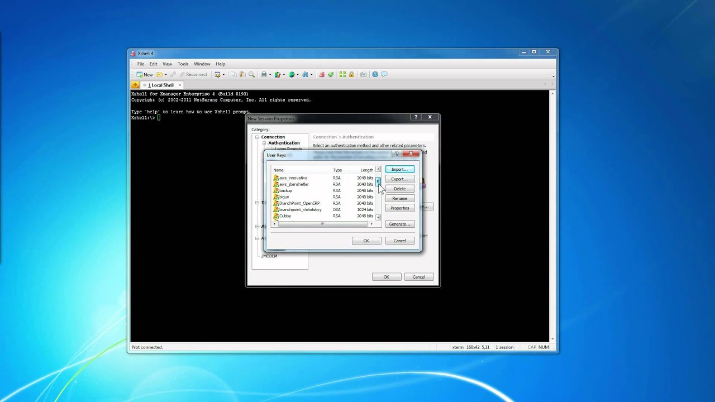Select the aws_innovative key row

coord(323,178)
